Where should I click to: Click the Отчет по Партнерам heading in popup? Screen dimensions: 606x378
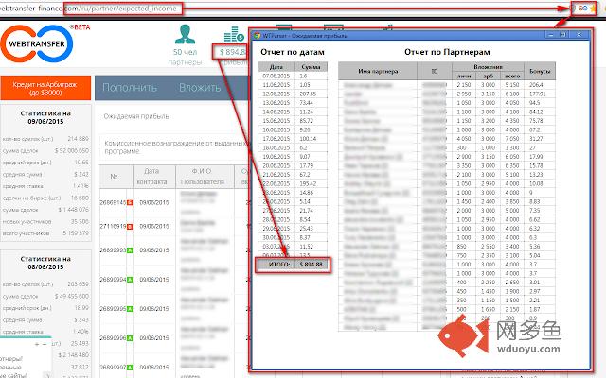coord(447,52)
